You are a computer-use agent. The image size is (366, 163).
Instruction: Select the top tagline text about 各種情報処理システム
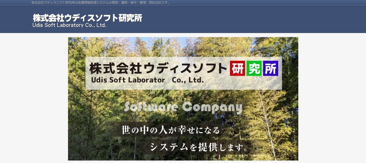(100, 3)
